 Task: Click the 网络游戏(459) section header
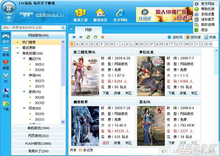[38, 35]
